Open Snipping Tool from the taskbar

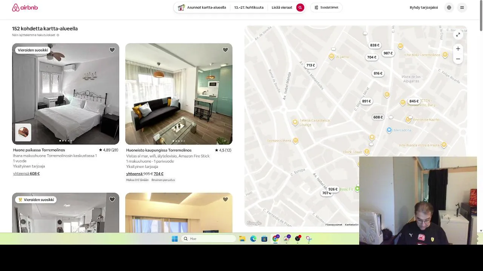[x=309, y=239]
